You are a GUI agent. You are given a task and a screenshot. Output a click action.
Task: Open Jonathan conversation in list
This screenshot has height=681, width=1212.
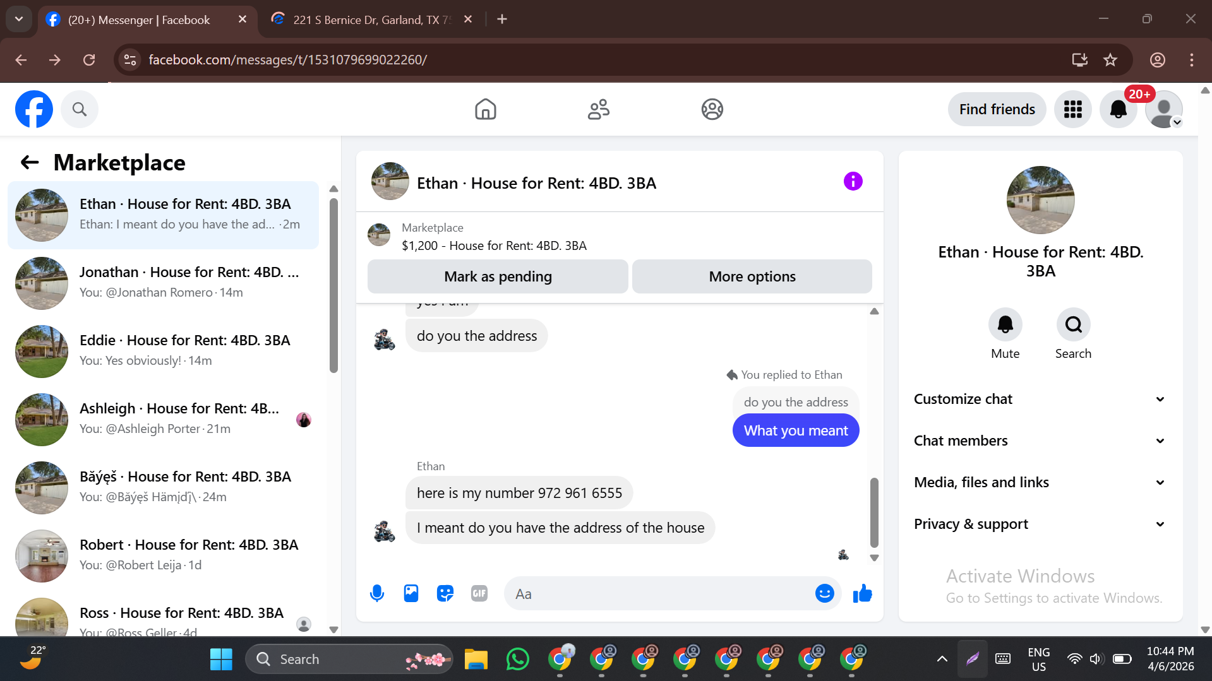click(x=163, y=283)
